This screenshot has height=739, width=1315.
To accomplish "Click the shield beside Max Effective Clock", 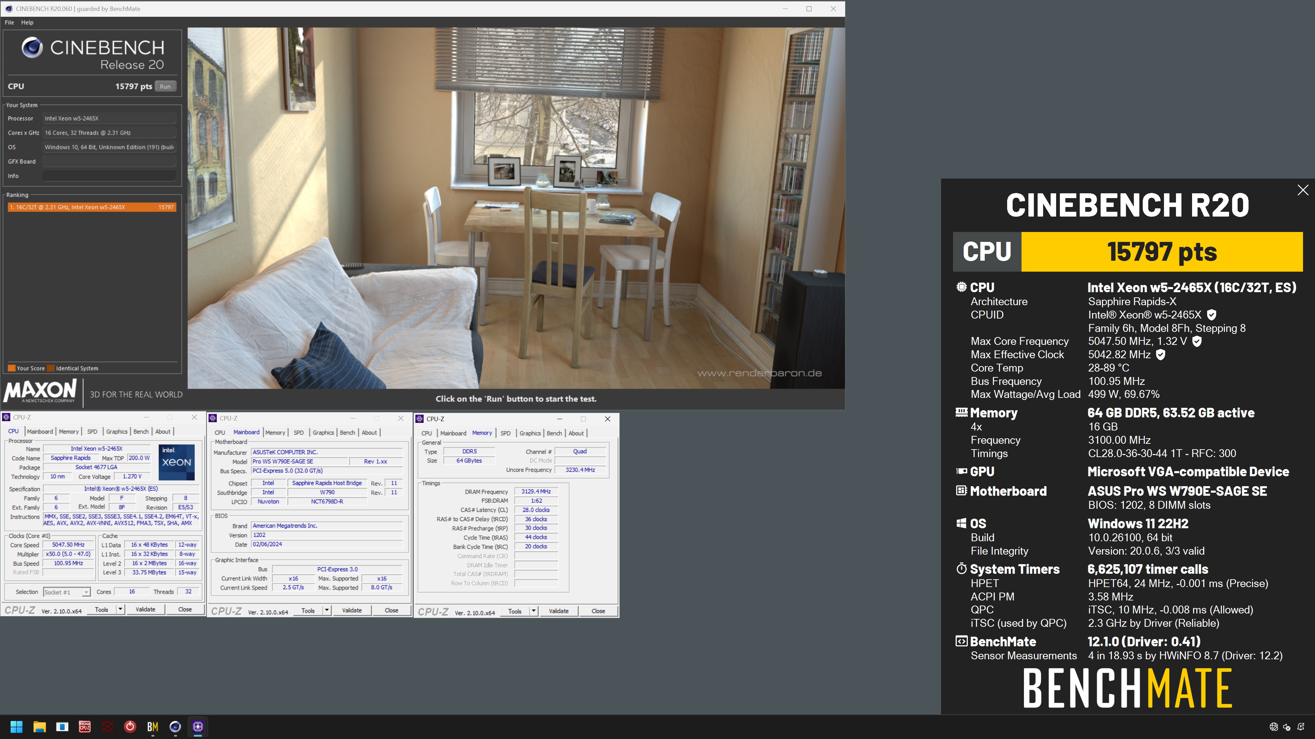I will [1160, 354].
